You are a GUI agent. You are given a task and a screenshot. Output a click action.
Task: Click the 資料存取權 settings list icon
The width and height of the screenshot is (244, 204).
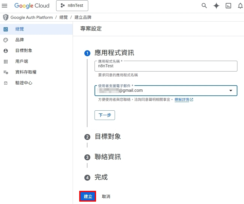(x=6, y=72)
